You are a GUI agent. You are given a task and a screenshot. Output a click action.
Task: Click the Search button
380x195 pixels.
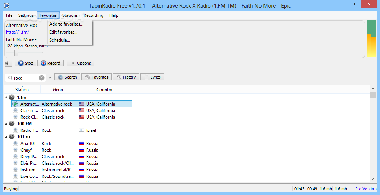(x=67, y=77)
